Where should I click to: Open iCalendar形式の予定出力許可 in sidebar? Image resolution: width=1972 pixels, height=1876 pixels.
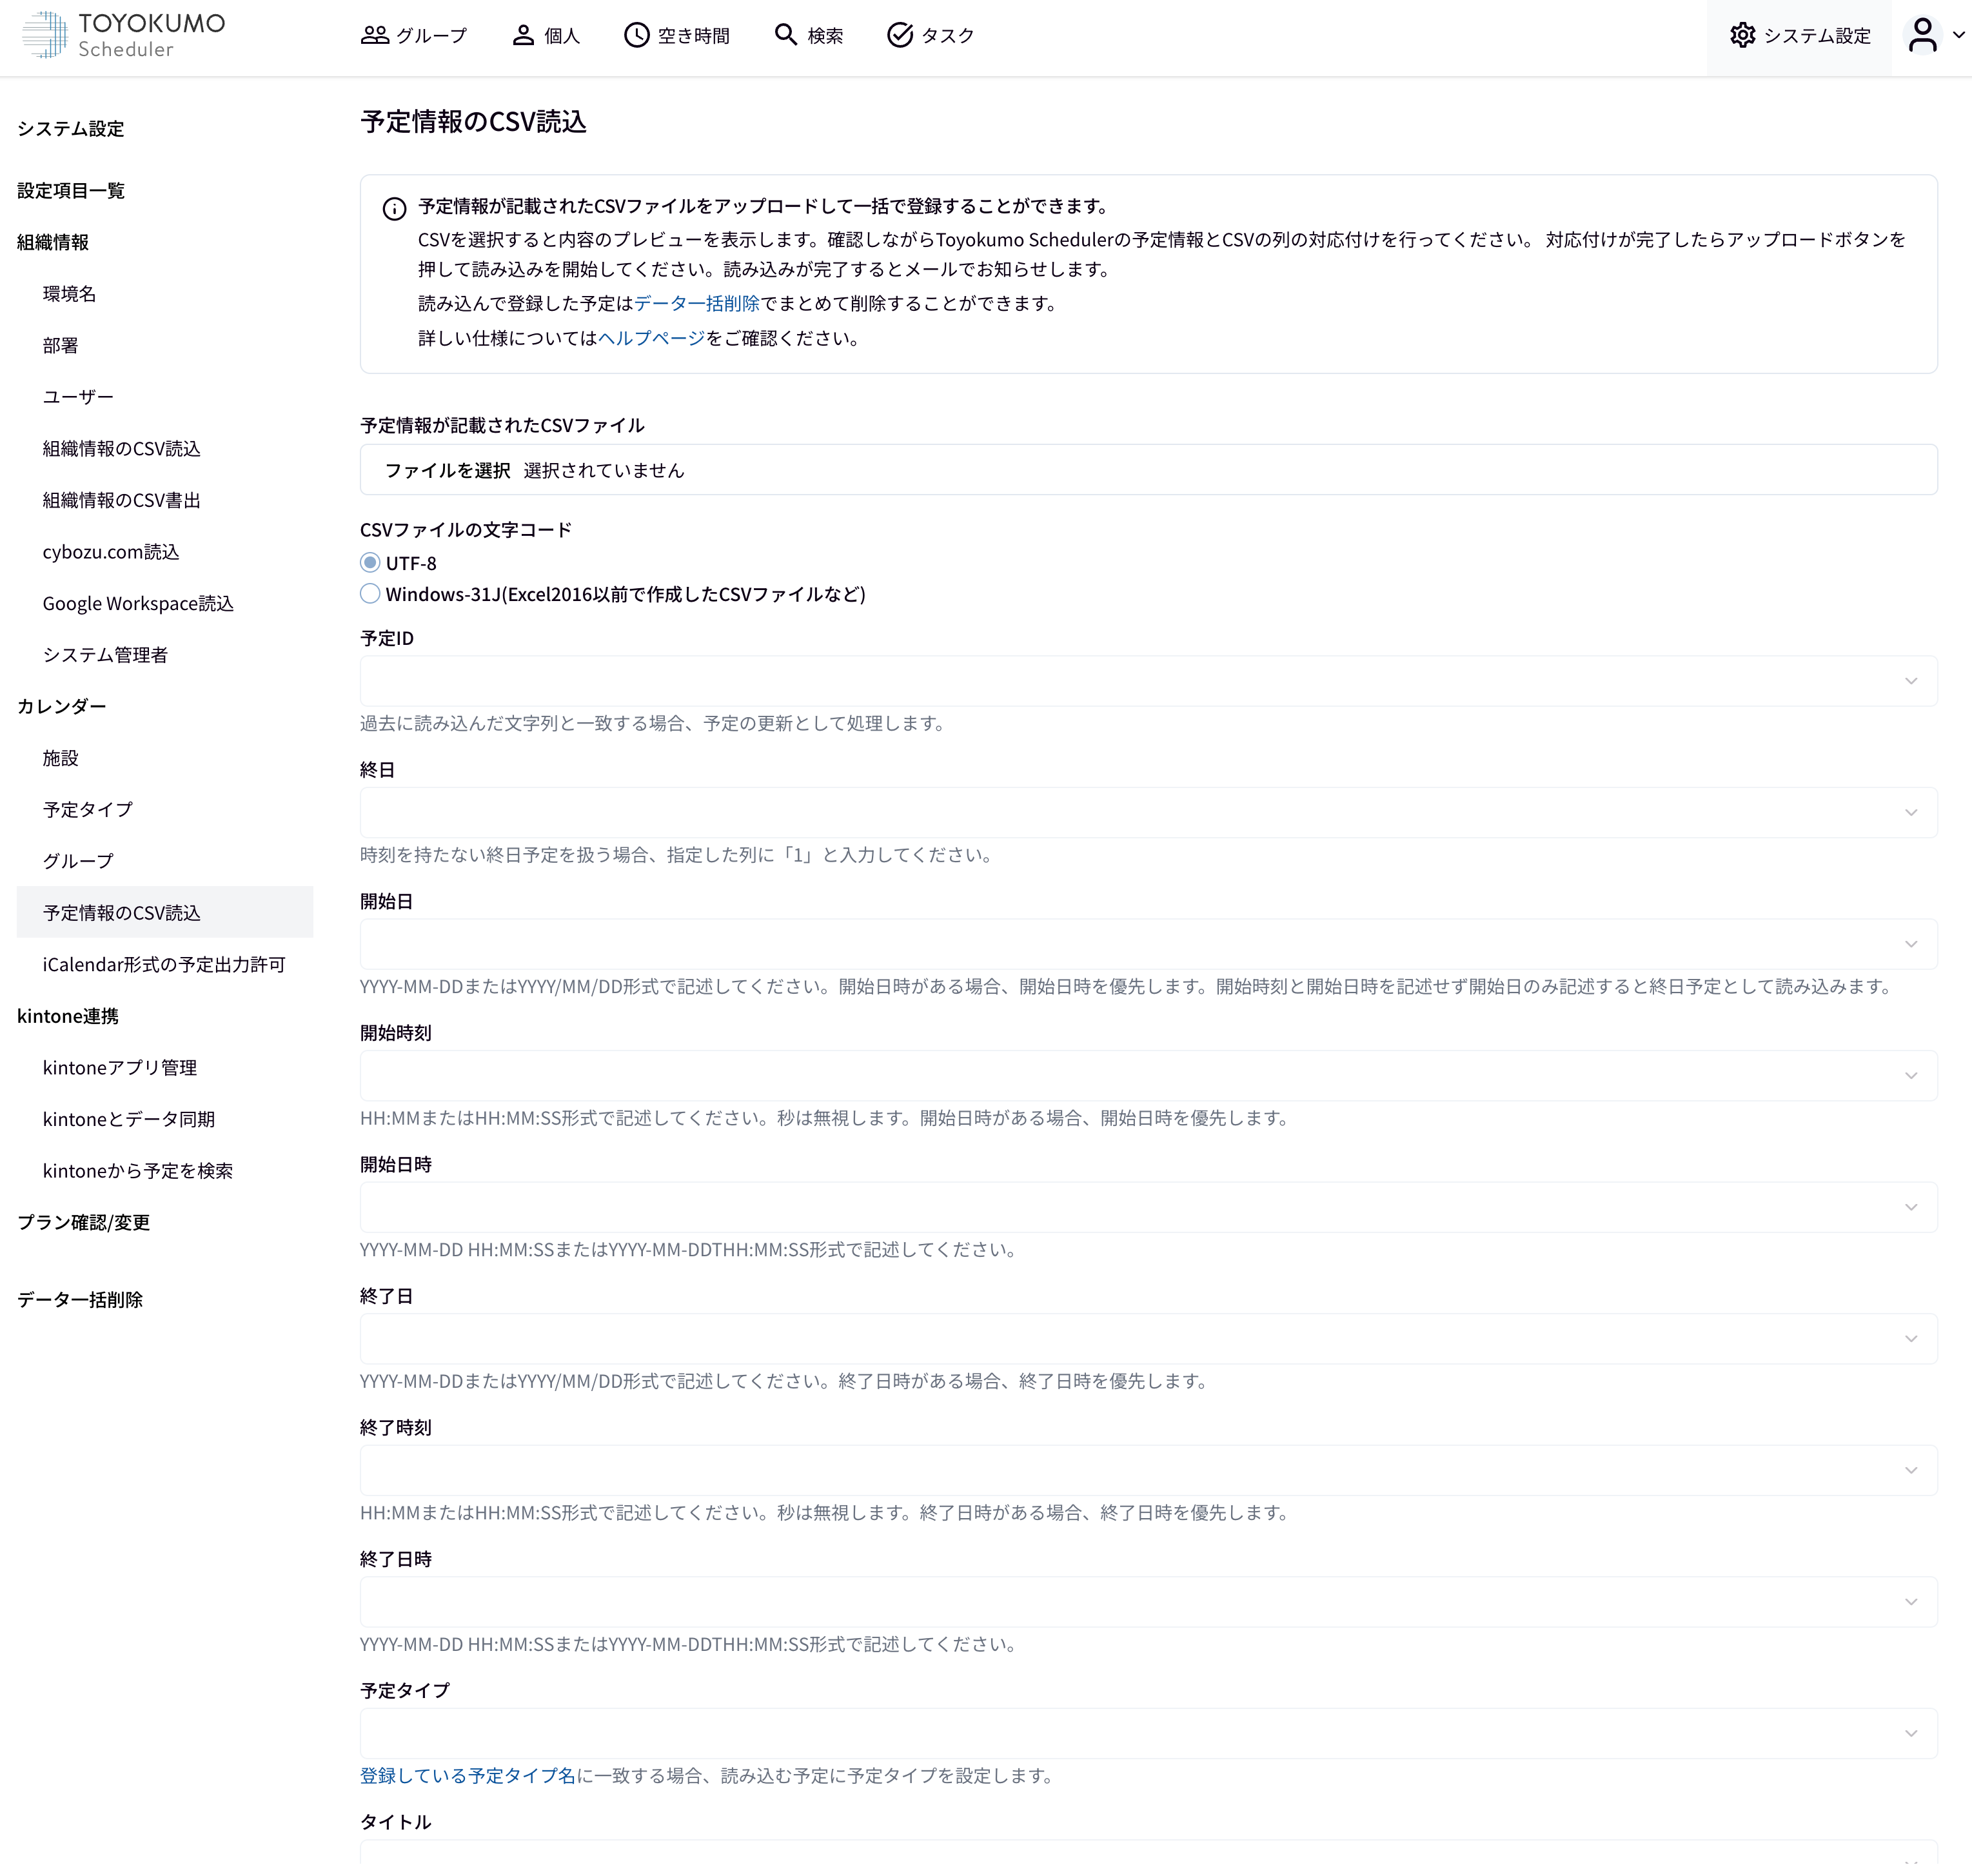pos(164,964)
